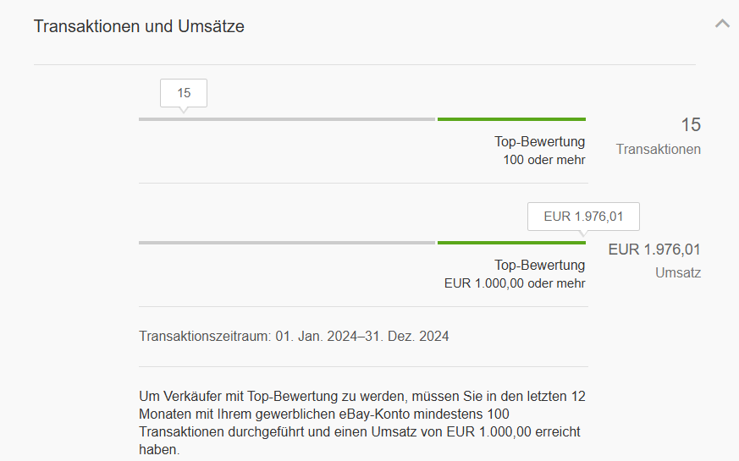Viewport: 739px width, 461px height.
Task: Click the Transaktionen und Umsätze heading
Action: point(139,26)
